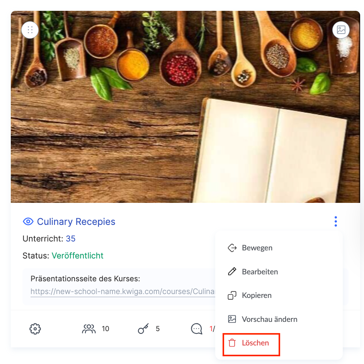This screenshot has height=364, width=364.
Task: Click participants count 10
Action: pos(105,329)
